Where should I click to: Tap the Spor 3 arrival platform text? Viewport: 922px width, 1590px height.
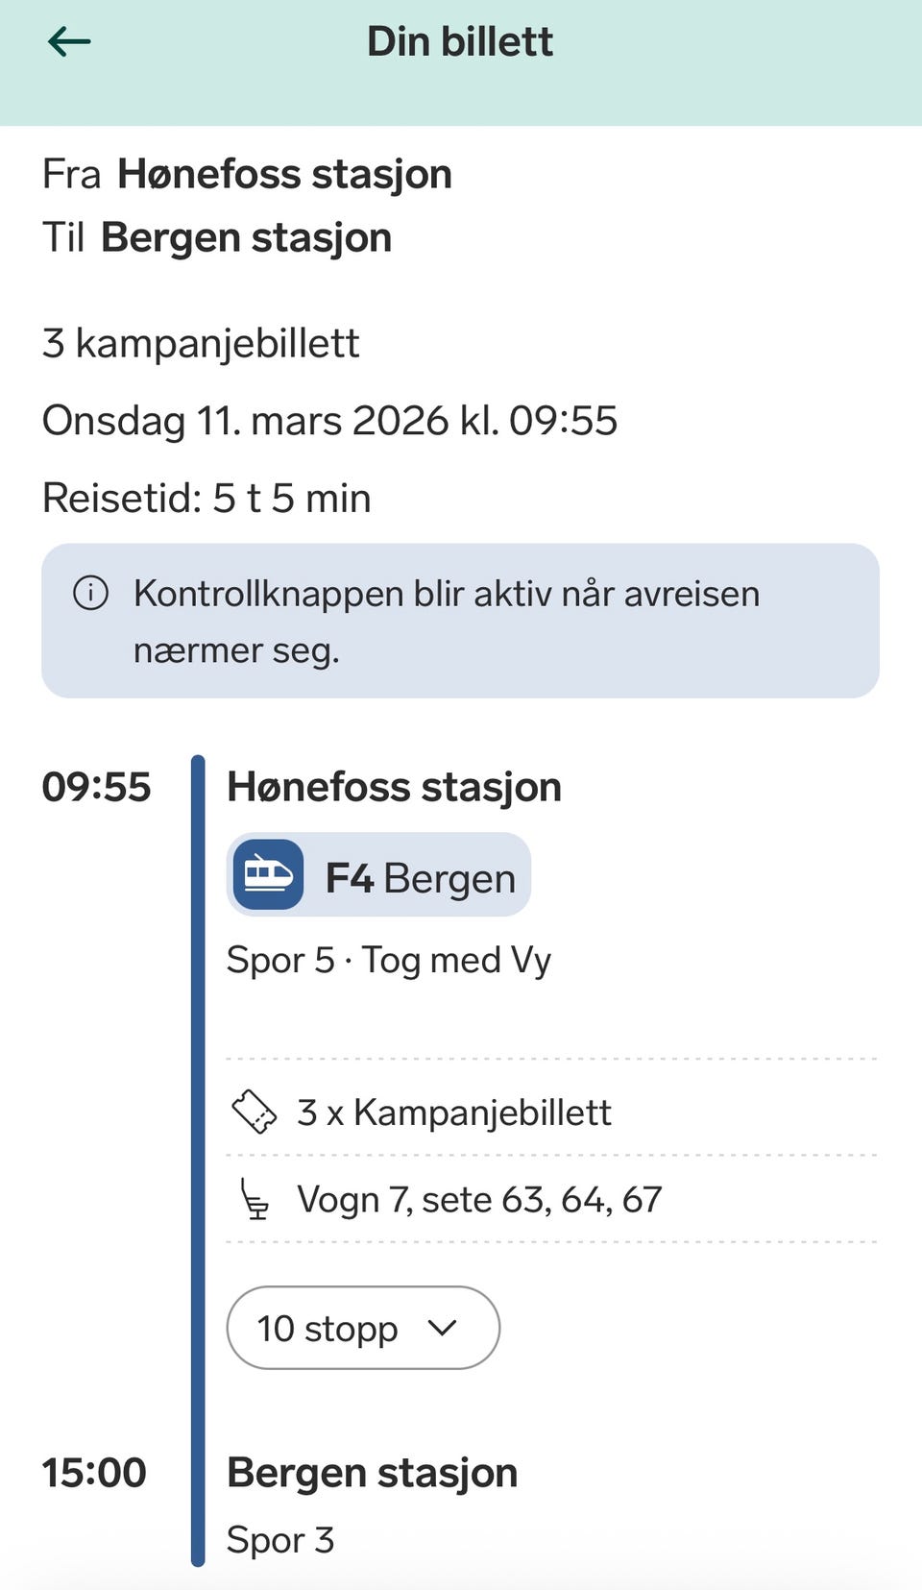[x=279, y=1540]
